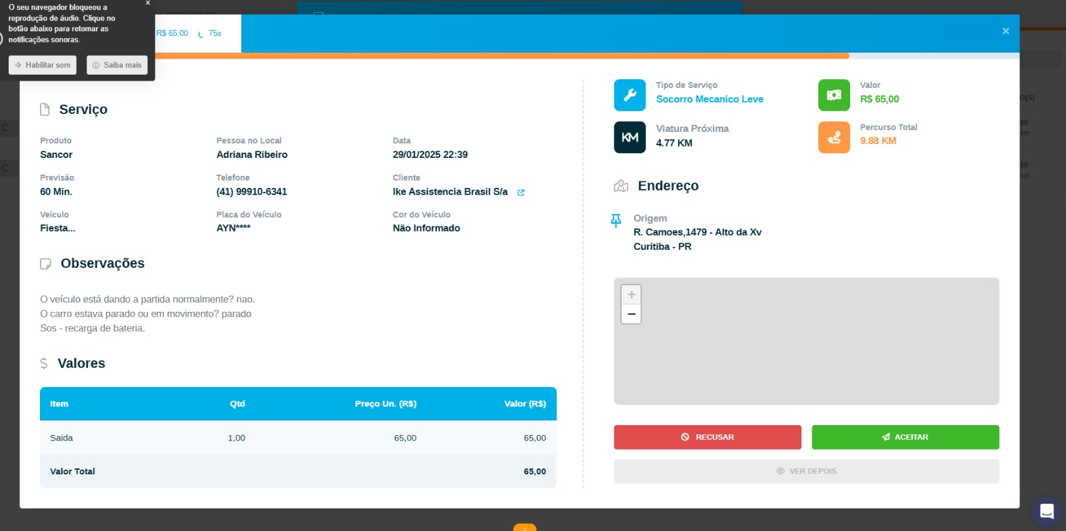This screenshot has width=1066, height=531.
Task: Click the observation about carro parado ou em movimento
Action: tap(146, 314)
